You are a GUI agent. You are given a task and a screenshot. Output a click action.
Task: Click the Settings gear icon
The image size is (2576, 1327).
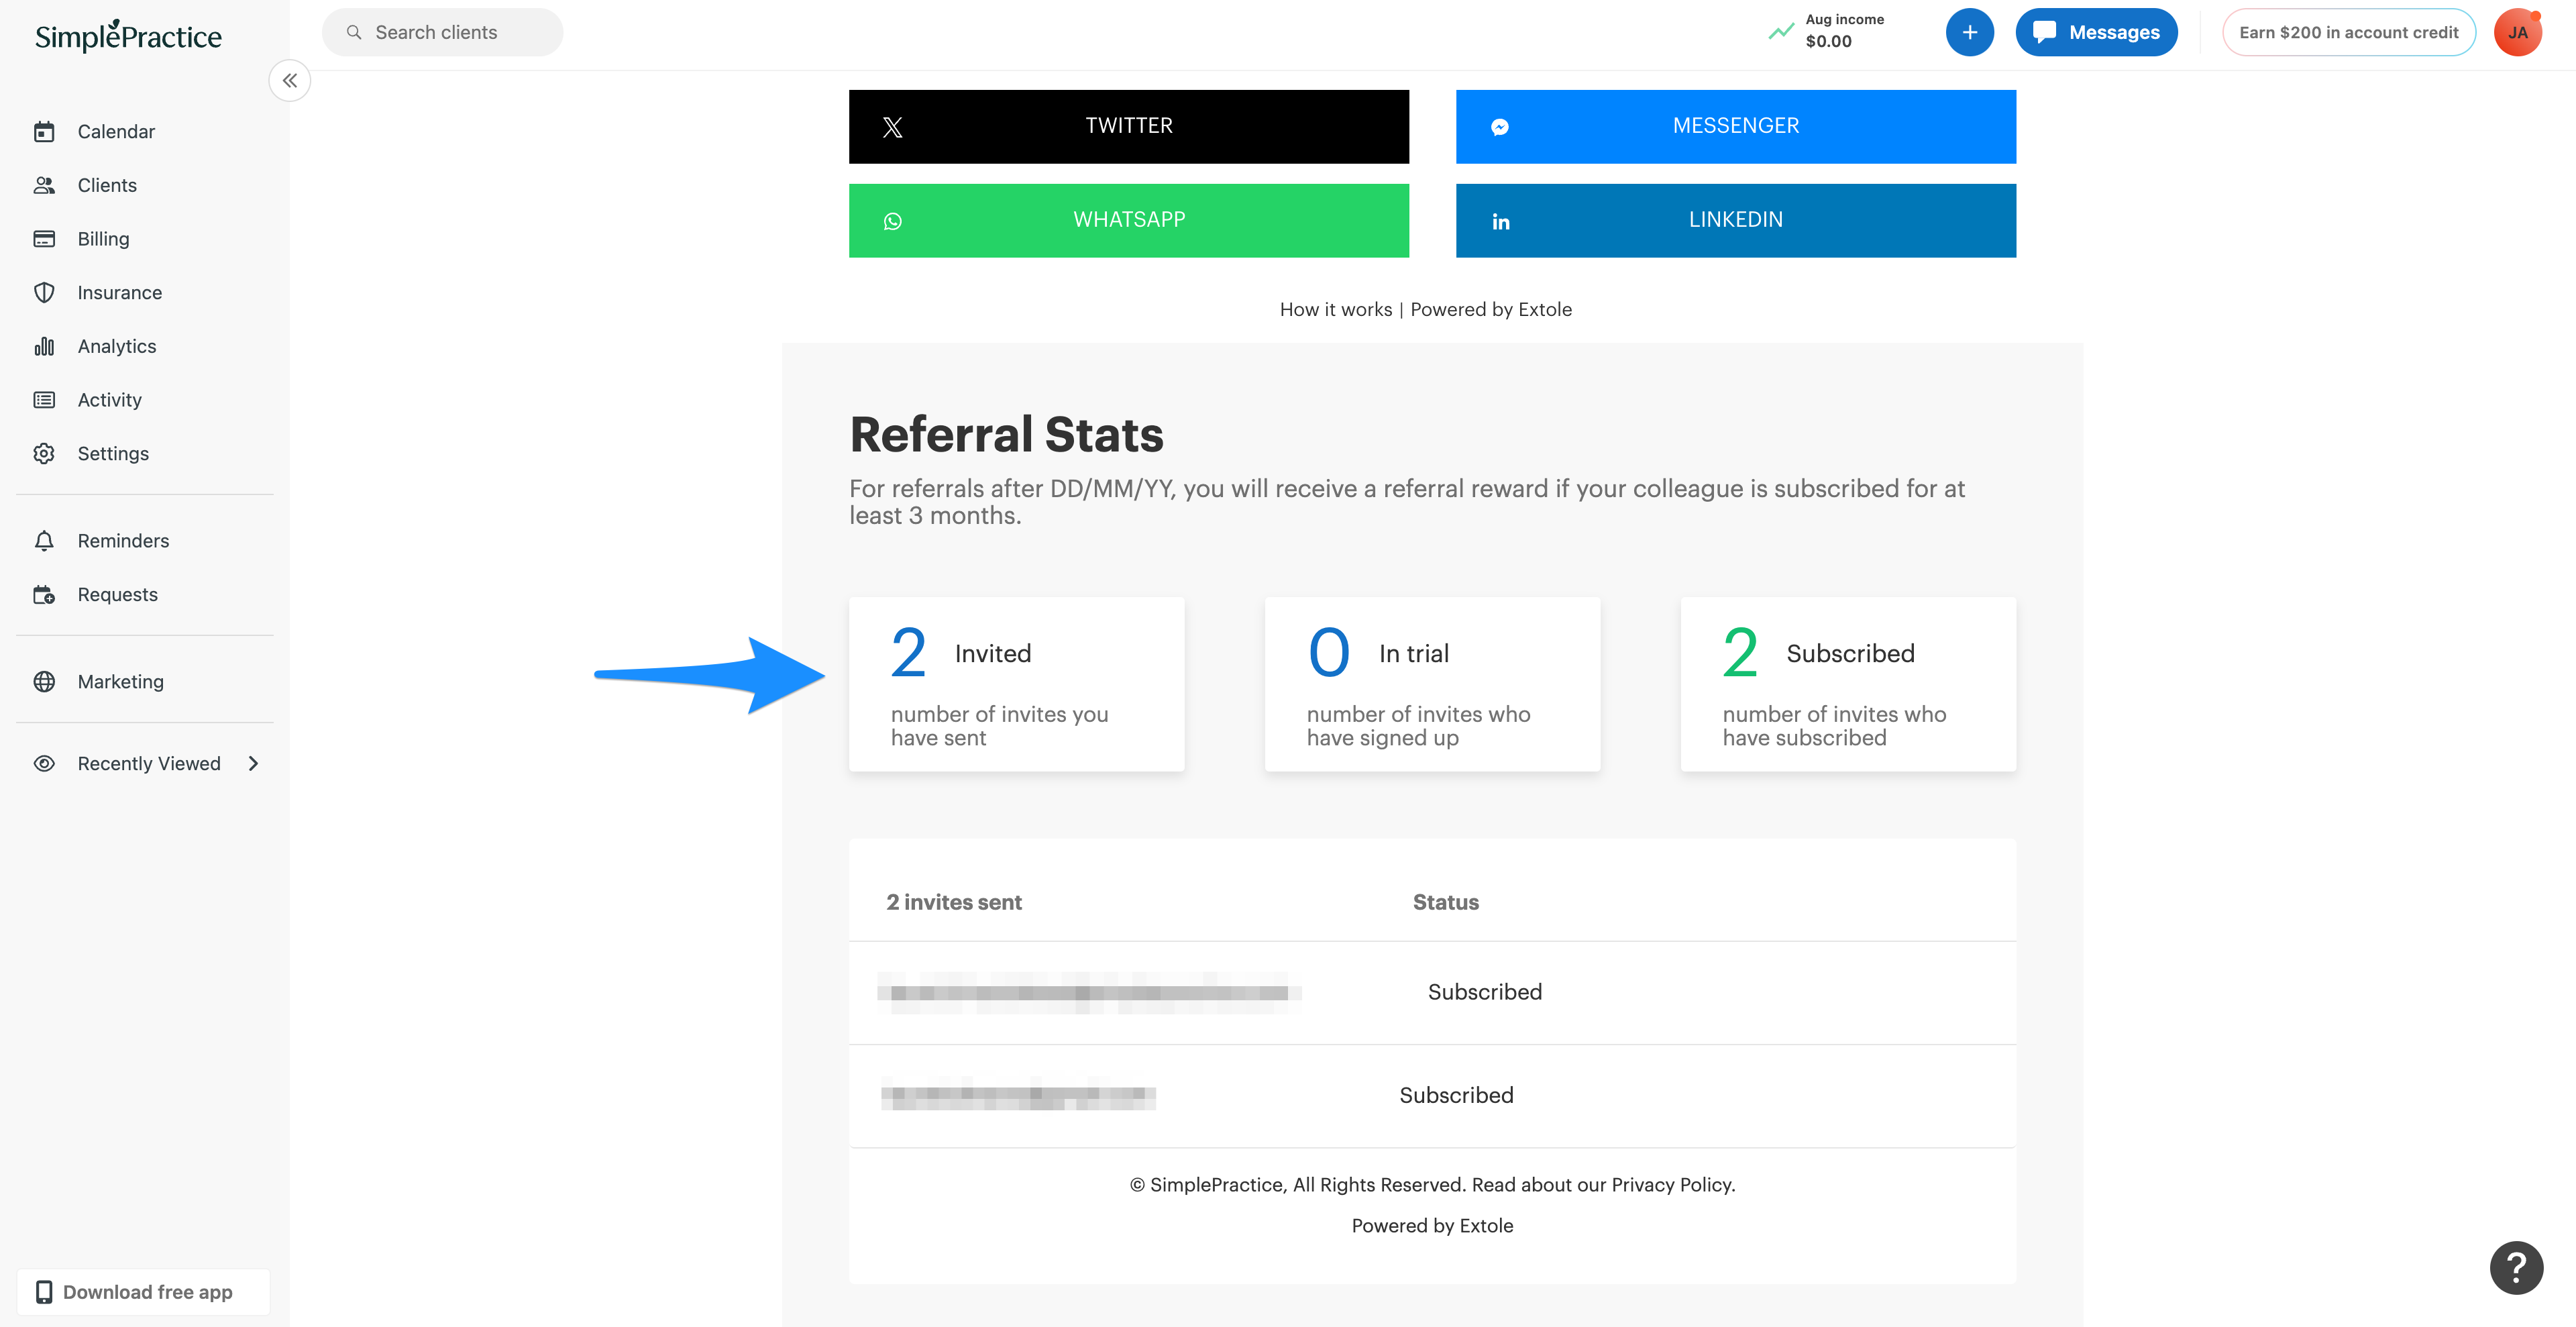[x=44, y=453]
